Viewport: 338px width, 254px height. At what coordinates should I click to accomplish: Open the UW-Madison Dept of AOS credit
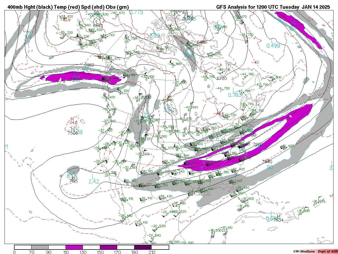click(x=315, y=251)
